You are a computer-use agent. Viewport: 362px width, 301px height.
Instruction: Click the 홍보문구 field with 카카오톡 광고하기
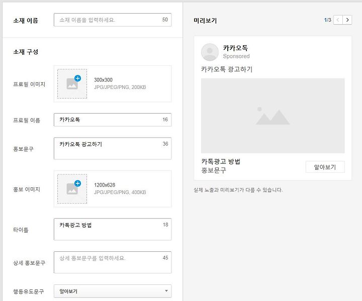[x=113, y=148]
